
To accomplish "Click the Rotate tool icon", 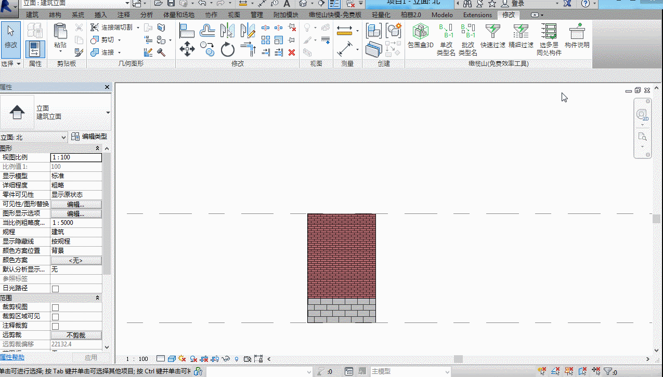I will (x=228, y=49).
